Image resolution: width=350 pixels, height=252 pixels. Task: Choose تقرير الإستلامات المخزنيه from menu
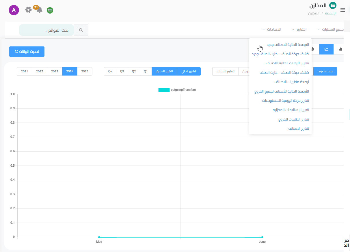pyautogui.click(x=291, y=110)
